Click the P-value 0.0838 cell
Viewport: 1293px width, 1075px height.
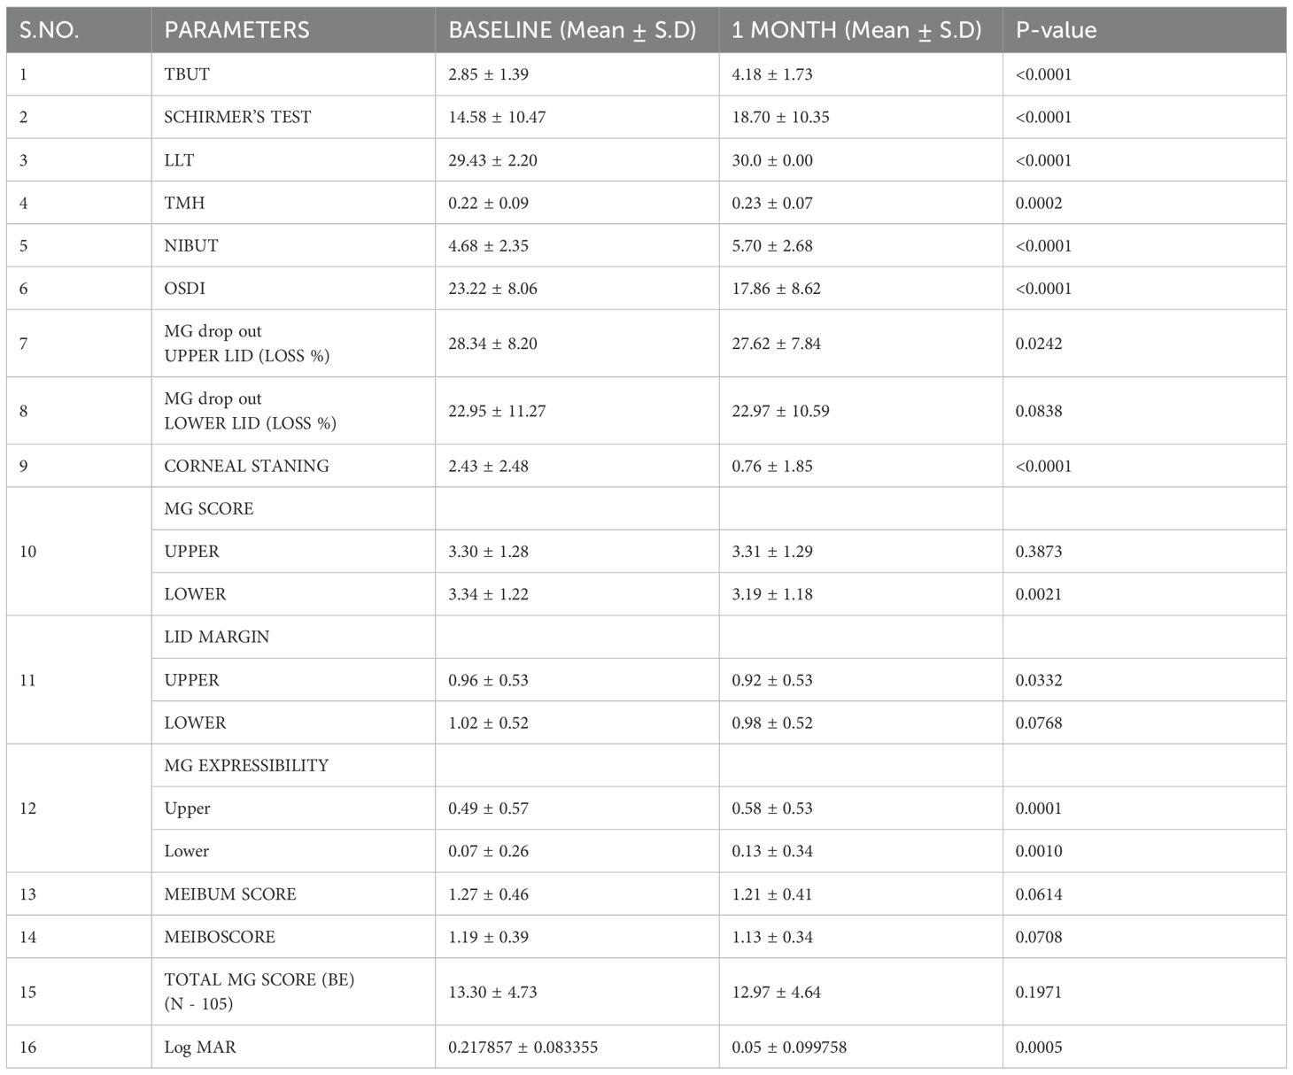(1039, 411)
